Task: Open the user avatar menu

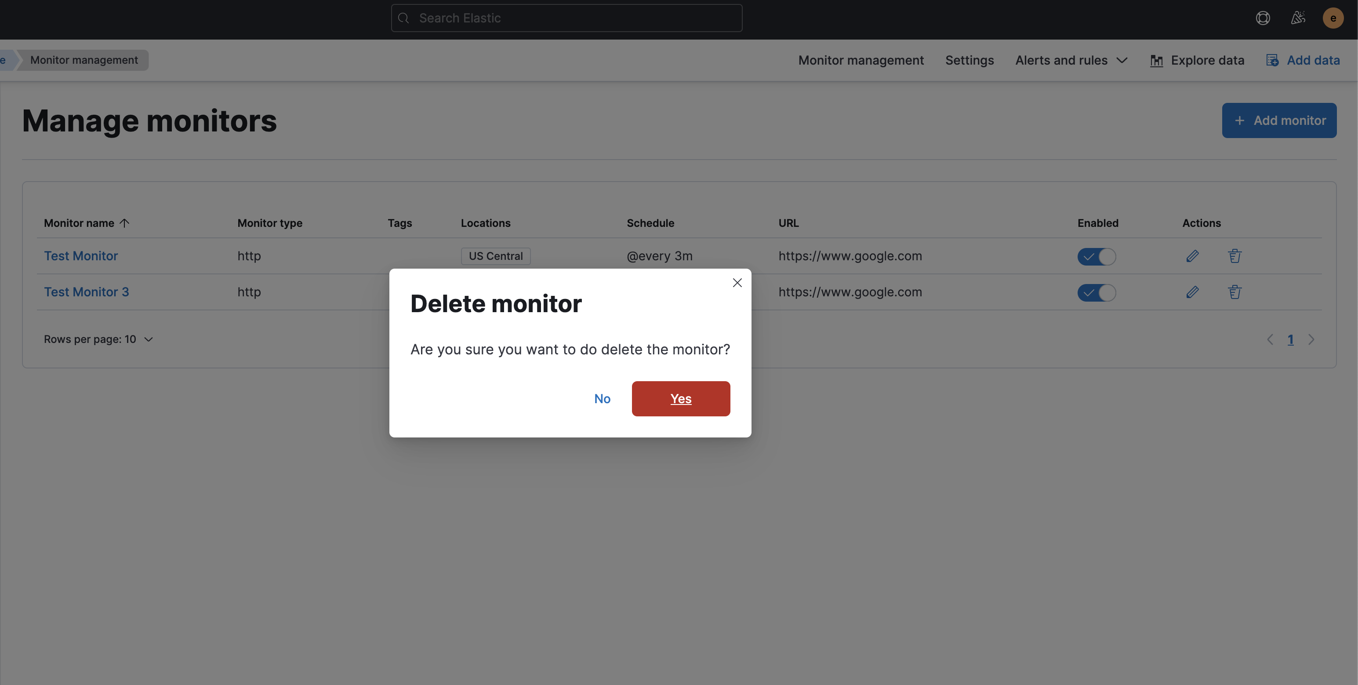Action: [1333, 18]
